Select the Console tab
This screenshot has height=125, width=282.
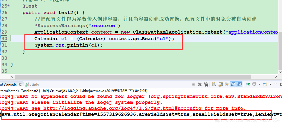11,85
